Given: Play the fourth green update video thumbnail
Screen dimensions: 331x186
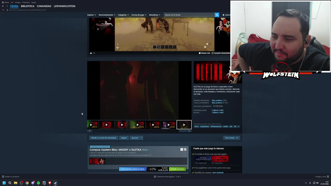Looking at the screenshot, I should [x=137, y=125].
